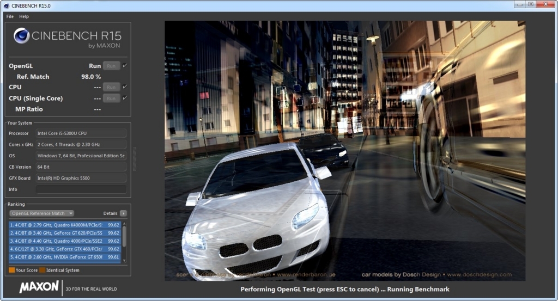Click the Processor field Intel Core i5-5300U
This screenshot has height=301, width=558.
[81, 133]
